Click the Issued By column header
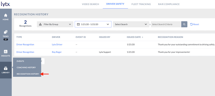This screenshot has width=215, height=96. pos(105,37)
